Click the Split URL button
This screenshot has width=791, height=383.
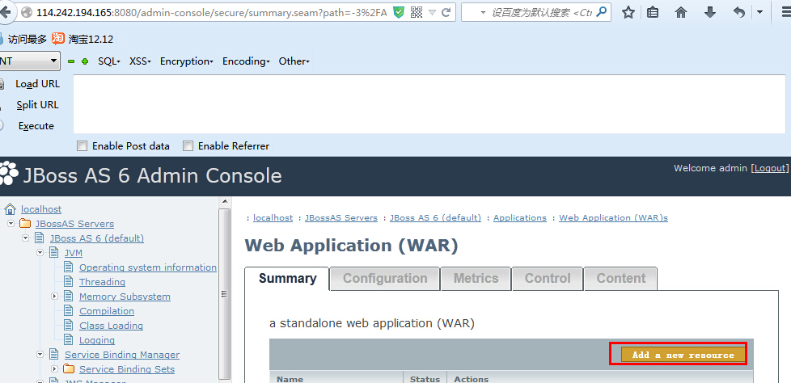pos(37,105)
